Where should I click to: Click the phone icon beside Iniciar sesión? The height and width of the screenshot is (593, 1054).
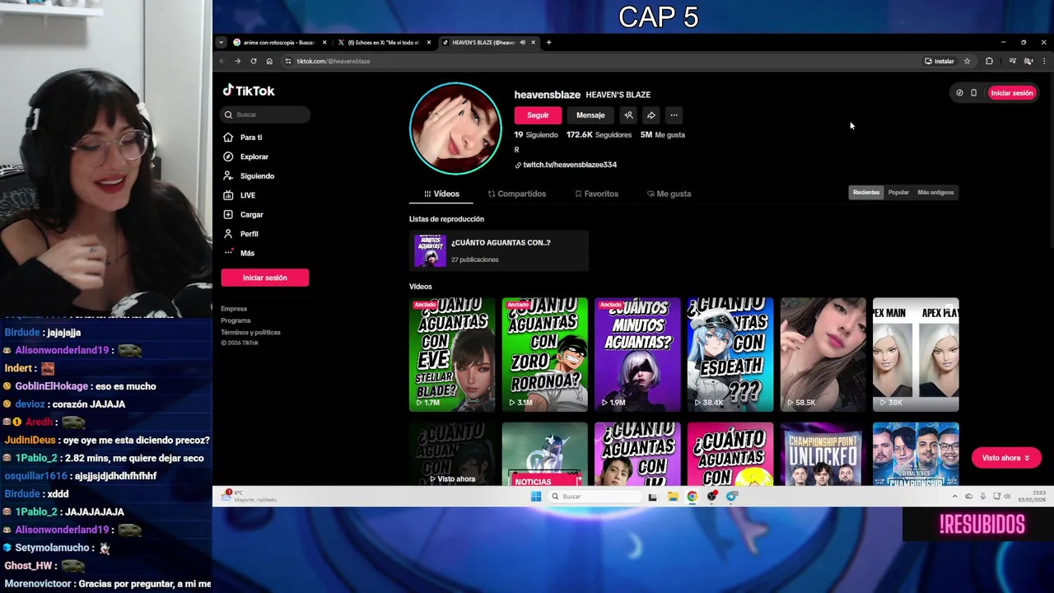pyautogui.click(x=973, y=93)
